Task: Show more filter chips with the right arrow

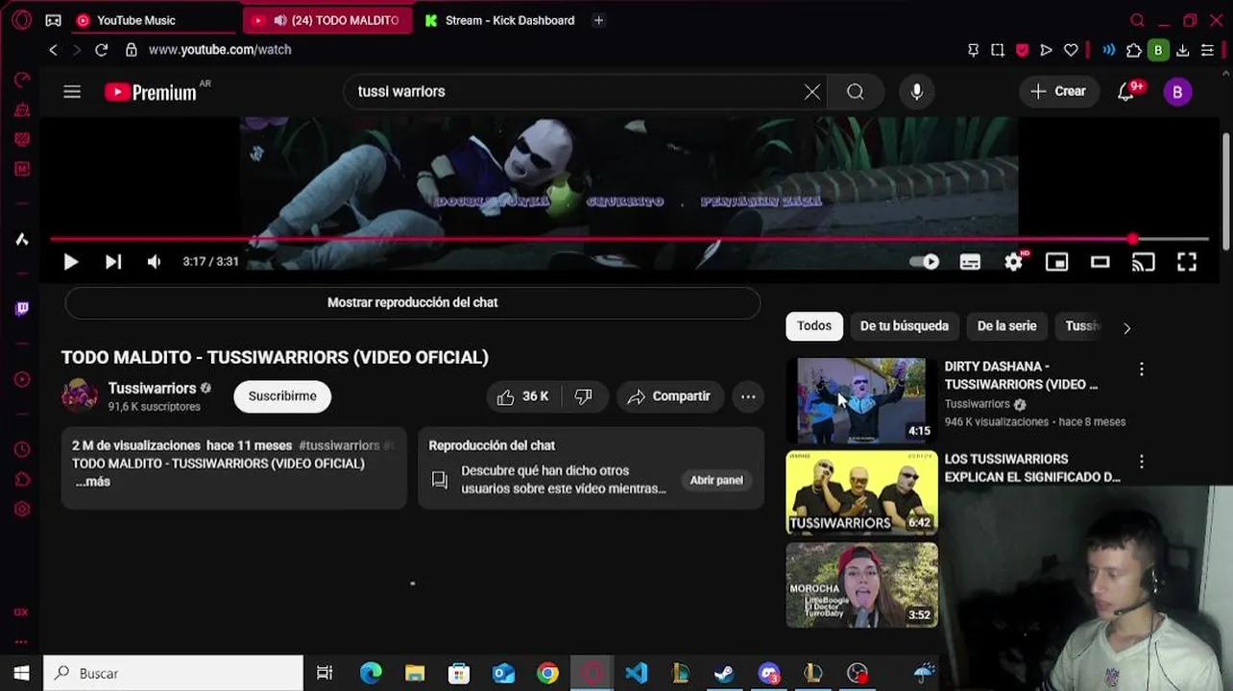Action: [x=1126, y=327]
